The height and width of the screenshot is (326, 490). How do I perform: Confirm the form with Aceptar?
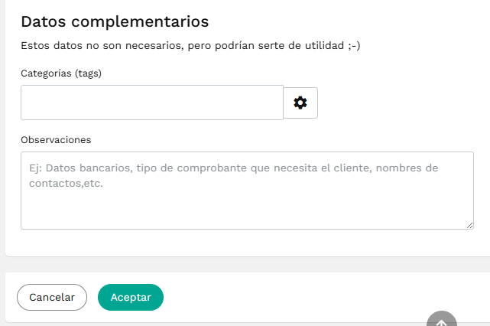pos(131,297)
